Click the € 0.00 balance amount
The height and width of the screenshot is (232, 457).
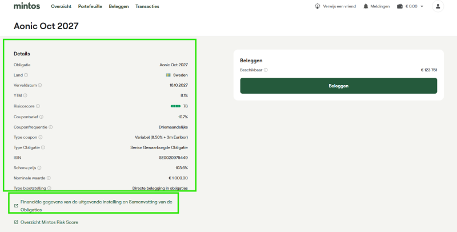[x=411, y=6]
